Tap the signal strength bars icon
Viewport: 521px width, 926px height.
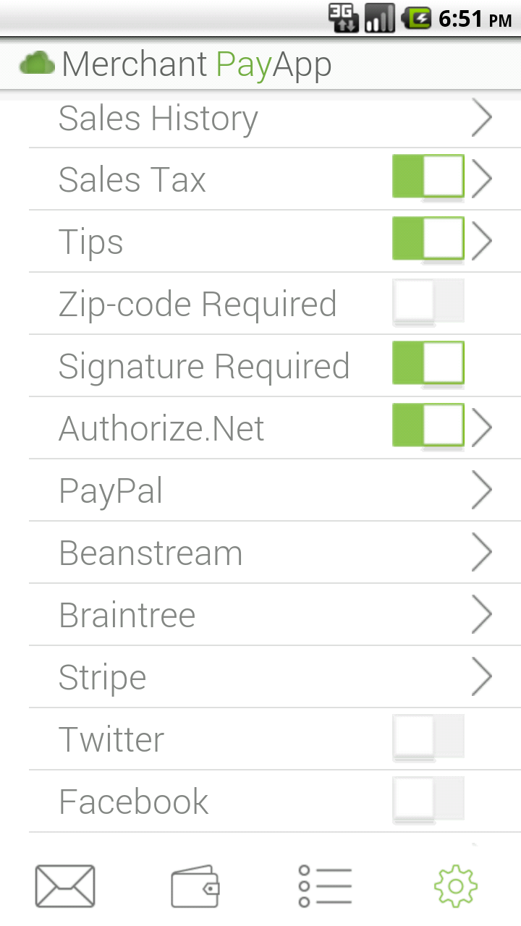point(379,18)
